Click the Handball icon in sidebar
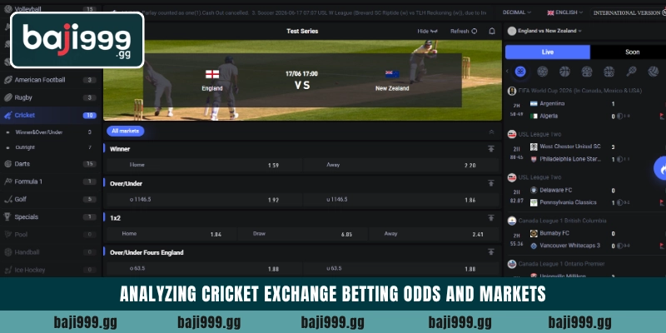The height and width of the screenshot is (333, 666). (x=7, y=252)
